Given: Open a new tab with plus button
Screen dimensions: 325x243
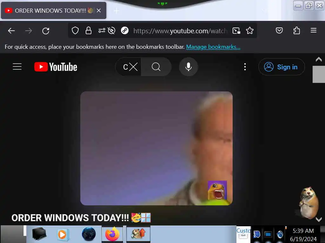Looking at the screenshot, I should [x=116, y=11].
